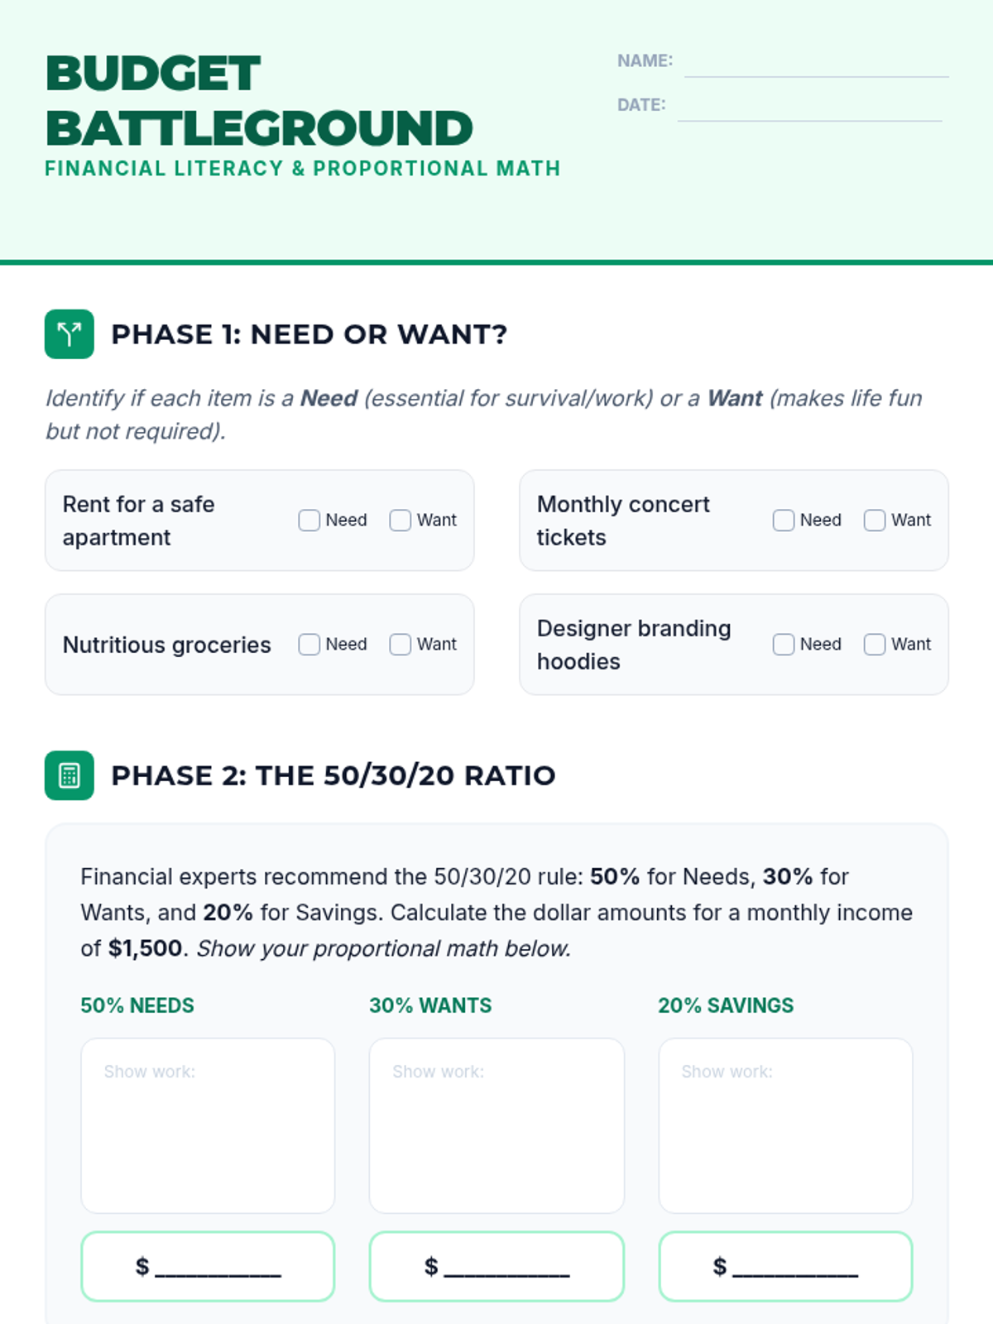
Task: Check Want for Monthly concert tickets
Action: (x=875, y=520)
